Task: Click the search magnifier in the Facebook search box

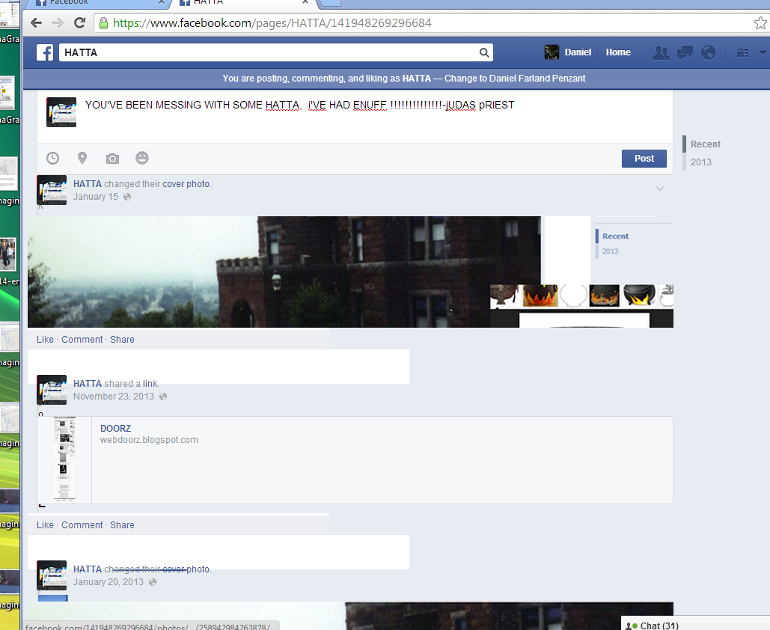Action: (484, 52)
